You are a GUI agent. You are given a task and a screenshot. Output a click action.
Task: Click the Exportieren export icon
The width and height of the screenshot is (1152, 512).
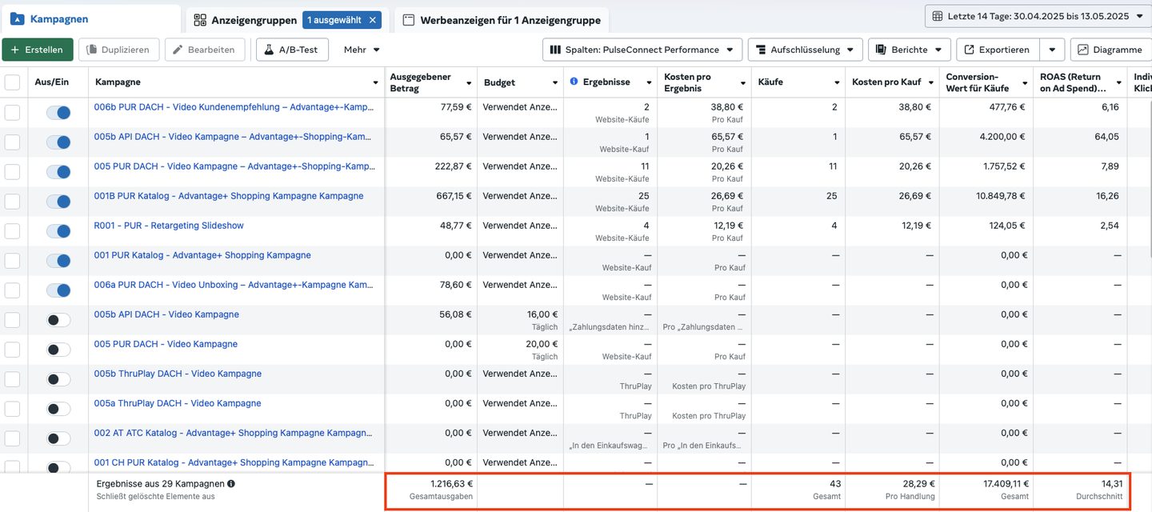tap(969, 50)
